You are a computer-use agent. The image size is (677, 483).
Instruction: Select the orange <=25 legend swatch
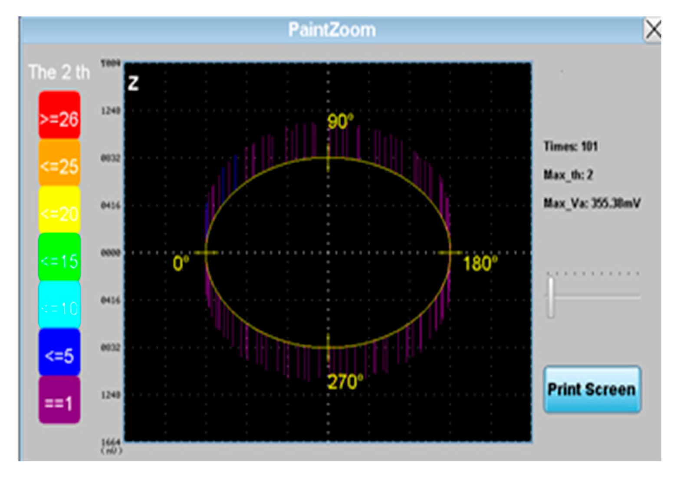pos(59,164)
